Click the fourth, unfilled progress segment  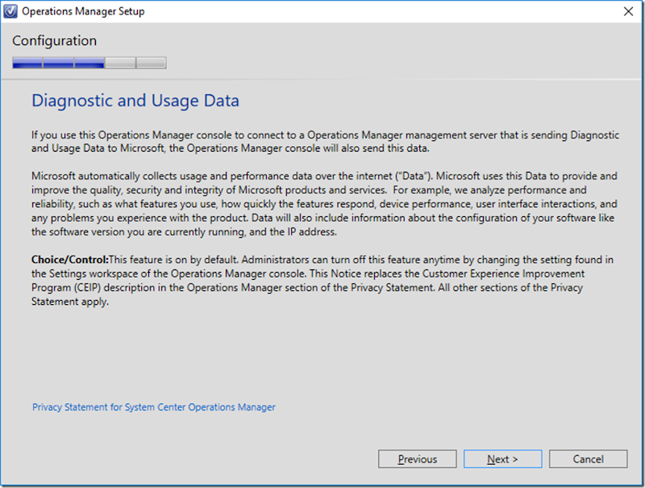pos(120,63)
